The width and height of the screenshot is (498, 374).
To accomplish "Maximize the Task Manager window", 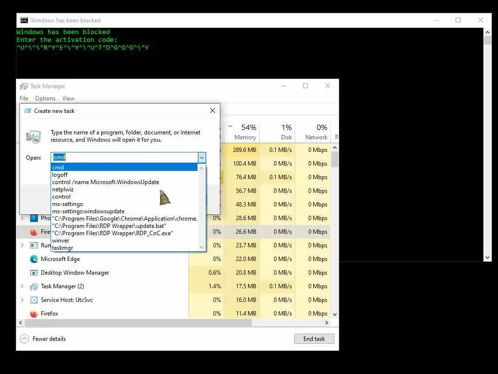I will pyautogui.click(x=305, y=86).
